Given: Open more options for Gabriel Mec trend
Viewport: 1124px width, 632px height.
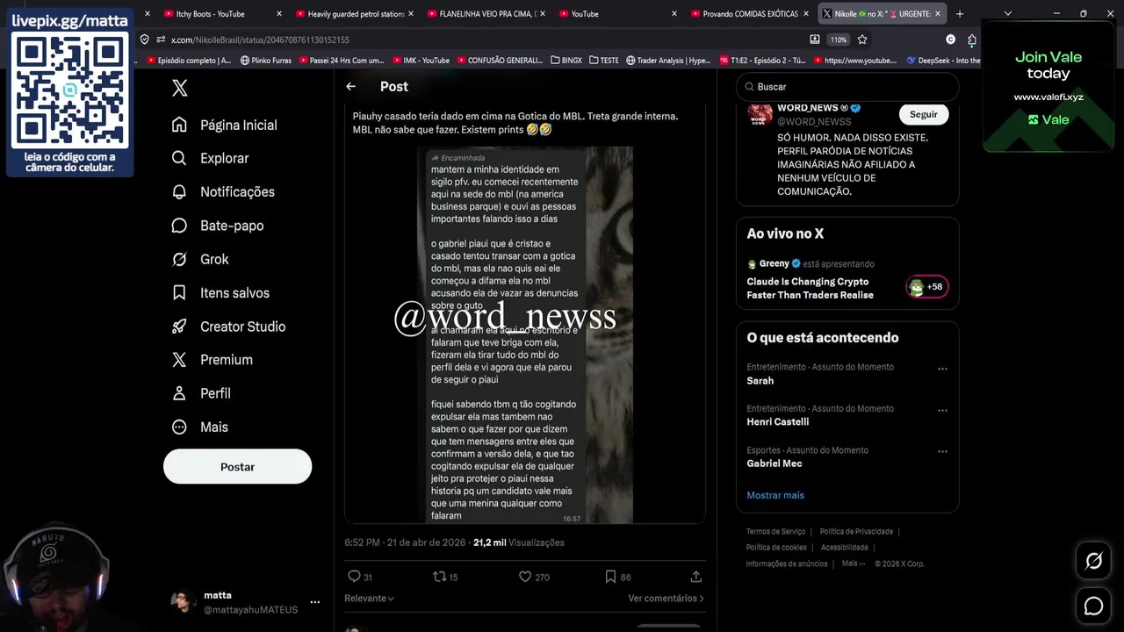Looking at the screenshot, I should [942, 451].
